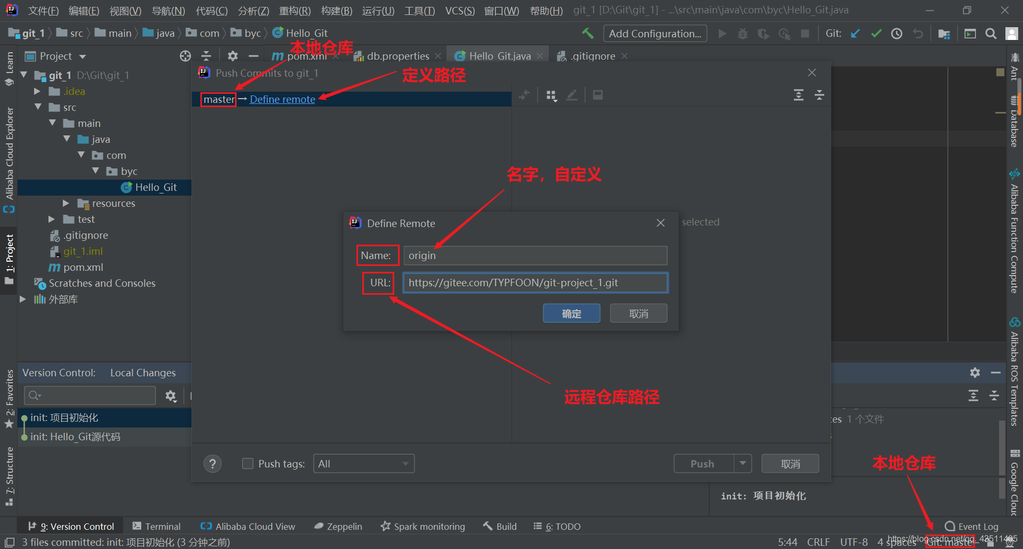Open the VCS(S) menu
The width and height of the screenshot is (1023, 549).
(459, 11)
